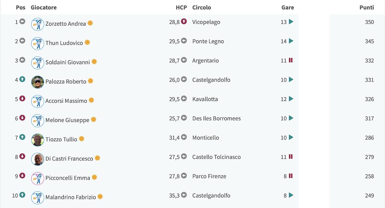This screenshot has height=208, width=385.
Task: Open player Melone Giuseppe's profile link
Action: tap(67, 120)
